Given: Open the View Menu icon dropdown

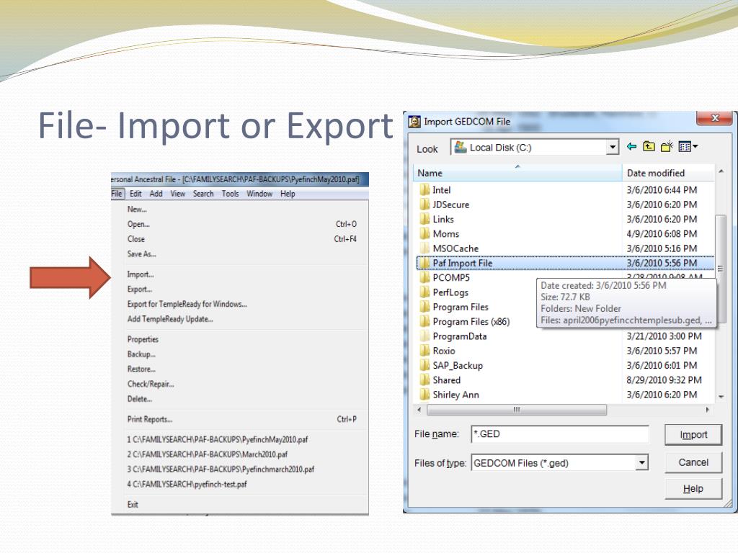Looking at the screenshot, I should (688, 147).
